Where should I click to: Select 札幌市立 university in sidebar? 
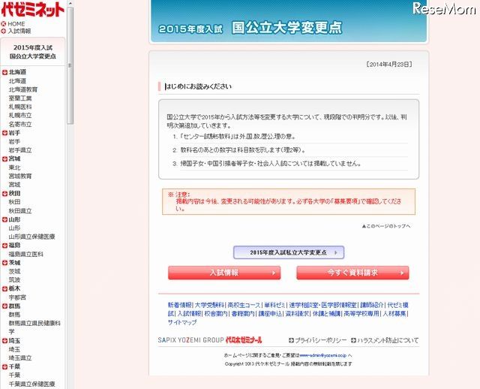point(20,115)
